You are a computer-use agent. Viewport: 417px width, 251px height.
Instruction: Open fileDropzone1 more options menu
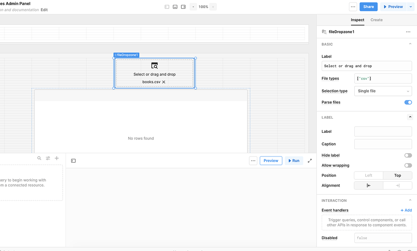pyautogui.click(x=408, y=32)
